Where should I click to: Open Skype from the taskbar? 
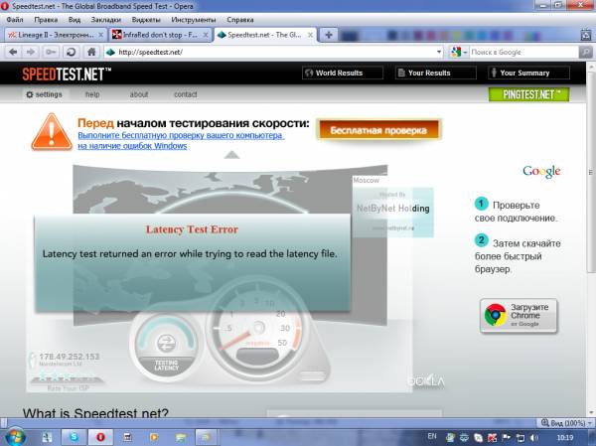[x=74, y=437]
